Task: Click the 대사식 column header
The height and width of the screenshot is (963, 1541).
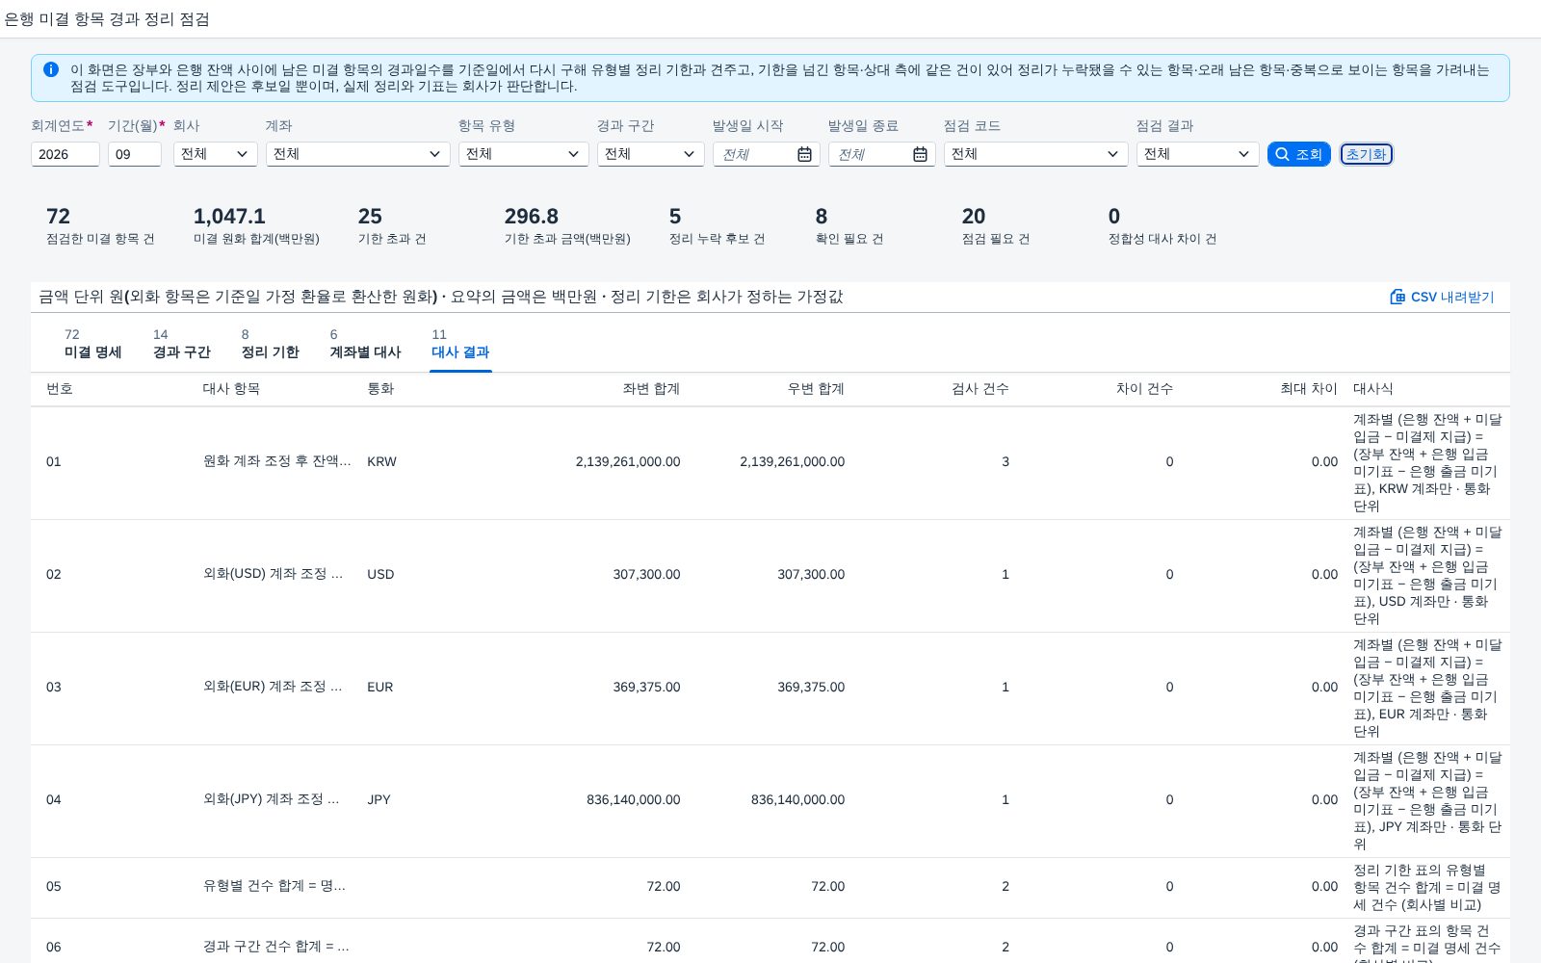Action: tap(1372, 389)
